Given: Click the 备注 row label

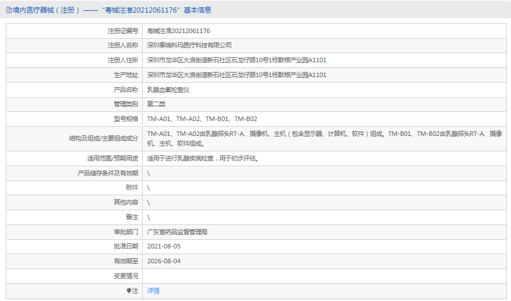Looking at the screenshot, I should tap(132, 217).
